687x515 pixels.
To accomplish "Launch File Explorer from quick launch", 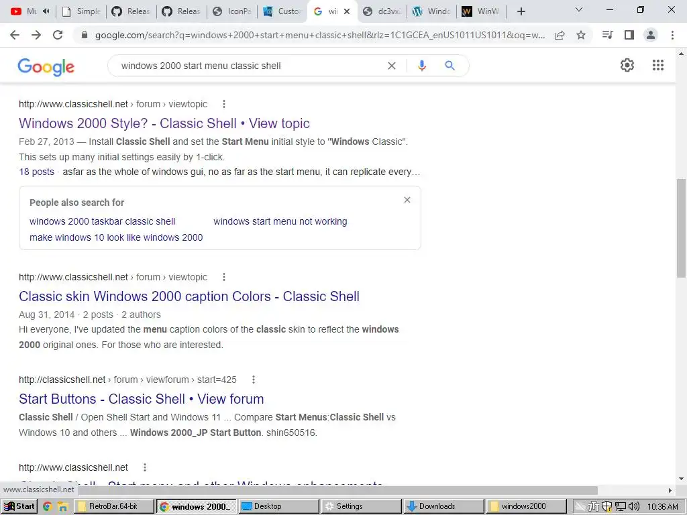I will (x=62, y=507).
